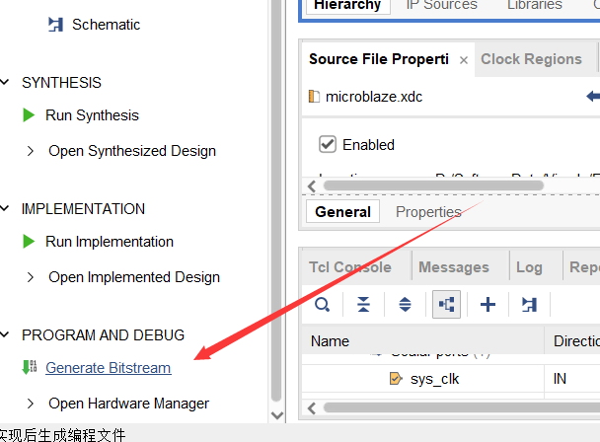Click the Schematic icon
The height and width of the screenshot is (442, 600).
pos(56,25)
